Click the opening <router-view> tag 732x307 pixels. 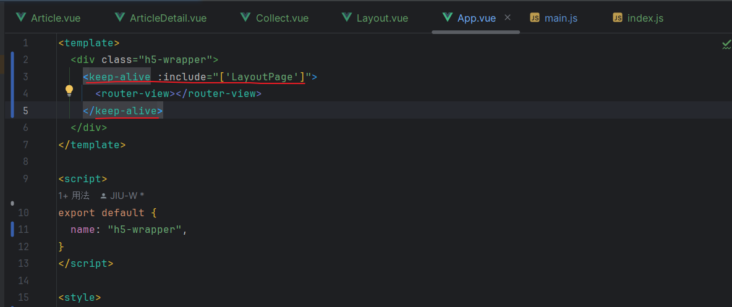tap(135, 93)
